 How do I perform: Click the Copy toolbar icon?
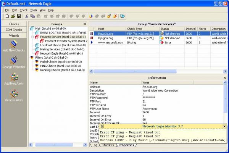coord(32,16)
